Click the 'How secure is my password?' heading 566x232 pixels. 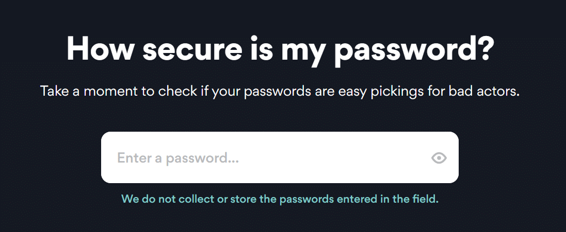(280, 50)
